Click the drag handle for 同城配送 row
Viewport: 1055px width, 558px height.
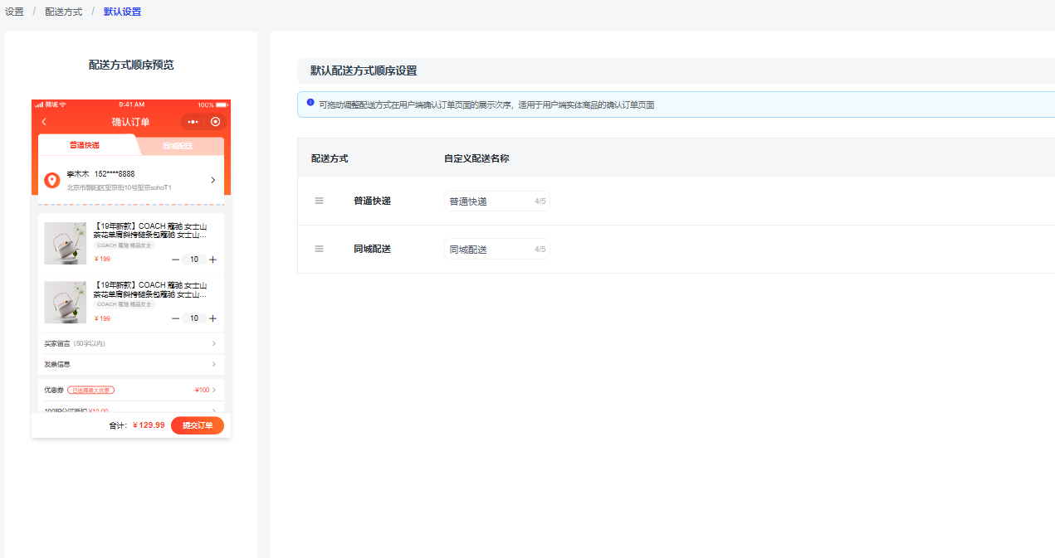point(319,249)
